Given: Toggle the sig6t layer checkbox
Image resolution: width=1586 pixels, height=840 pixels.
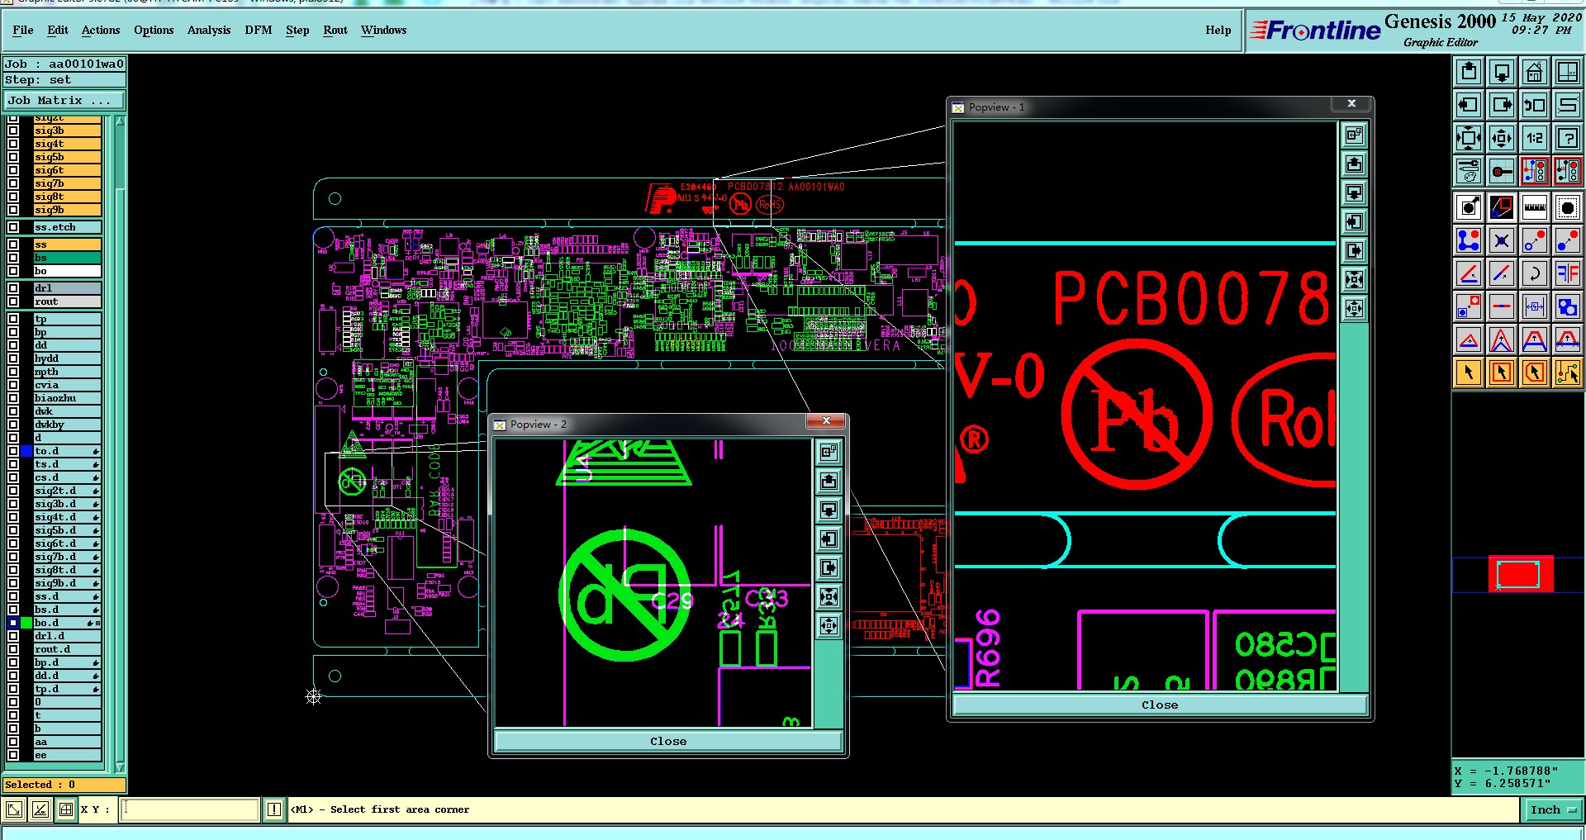Looking at the screenshot, I should pos(13,170).
